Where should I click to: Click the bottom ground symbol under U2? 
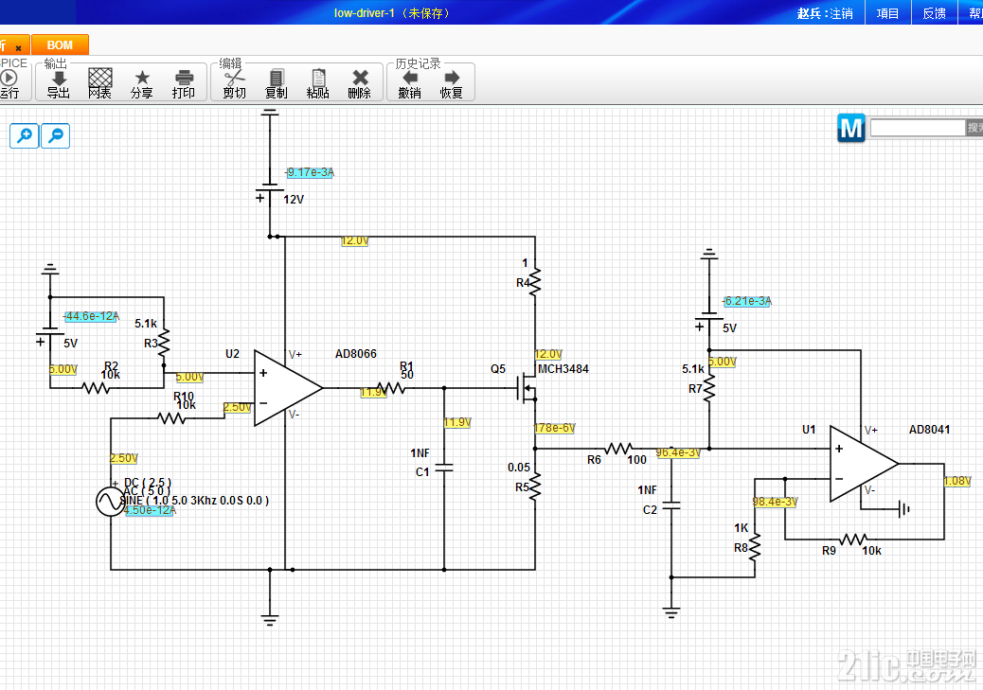tap(270, 620)
